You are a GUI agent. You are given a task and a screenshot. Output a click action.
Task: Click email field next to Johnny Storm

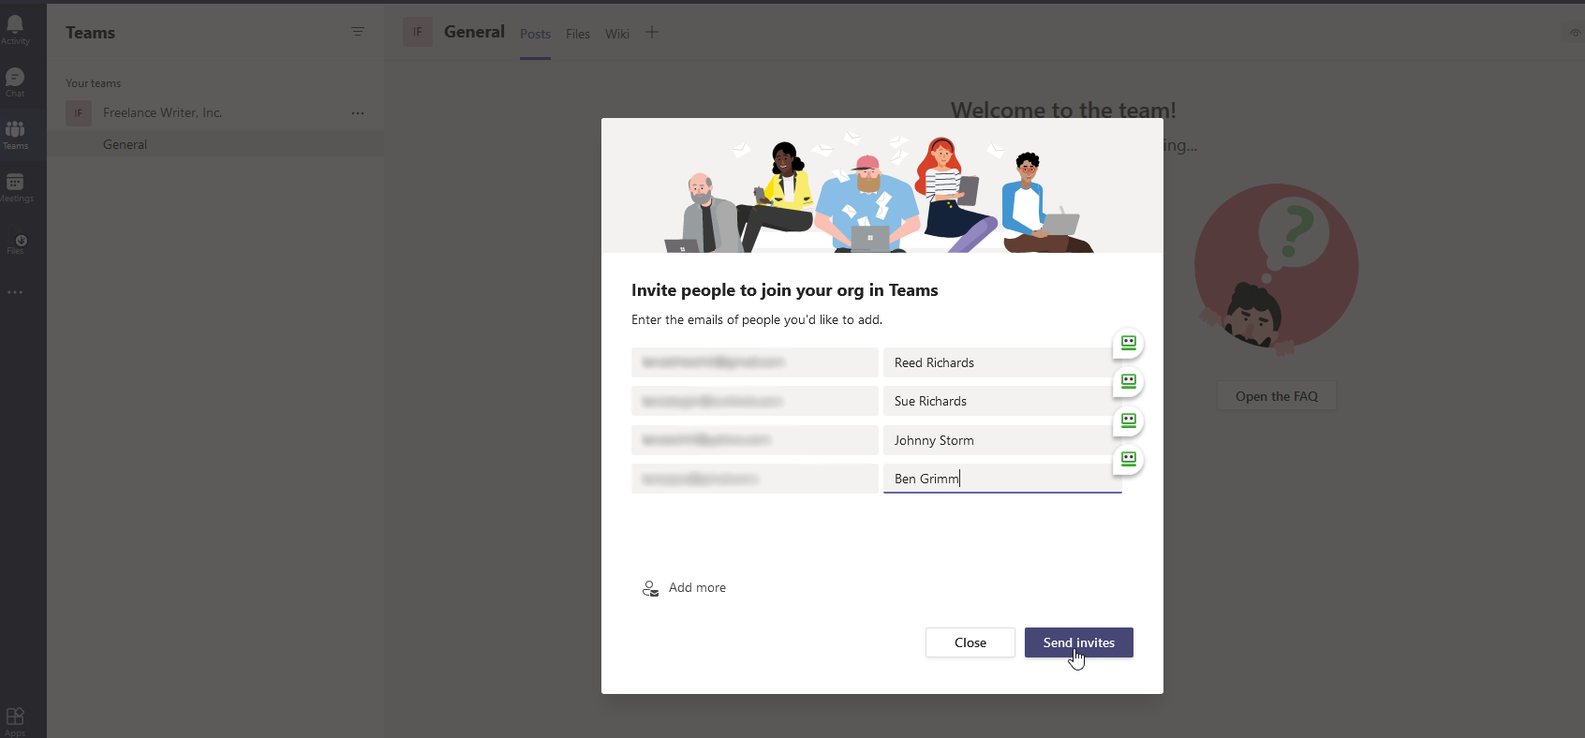[x=755, y=440]
